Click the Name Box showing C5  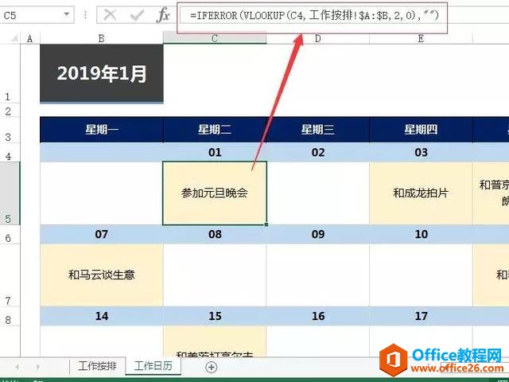click(x=37, y=15)
